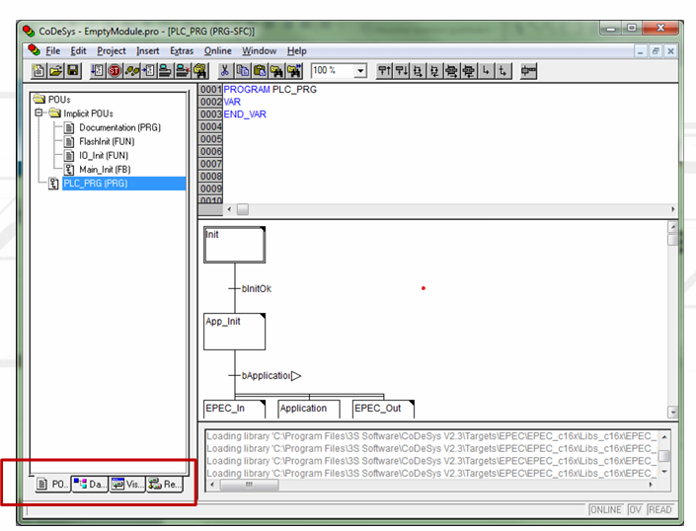Open the Project menu
The image size is (696, 531).
(112, 51)
